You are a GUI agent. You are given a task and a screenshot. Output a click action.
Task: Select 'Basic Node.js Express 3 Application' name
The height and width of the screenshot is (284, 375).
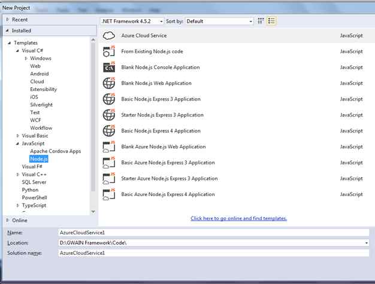(161, 99)
